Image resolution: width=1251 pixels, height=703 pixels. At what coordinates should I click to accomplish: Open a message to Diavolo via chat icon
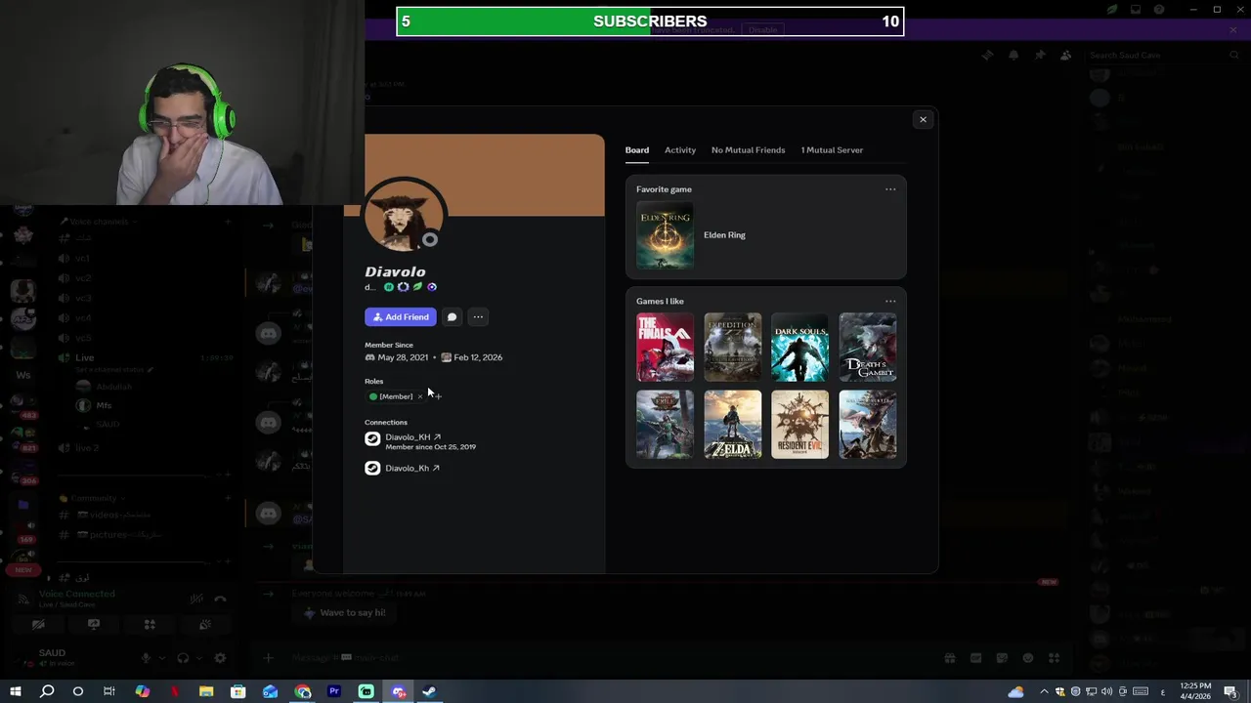(452, 317)
